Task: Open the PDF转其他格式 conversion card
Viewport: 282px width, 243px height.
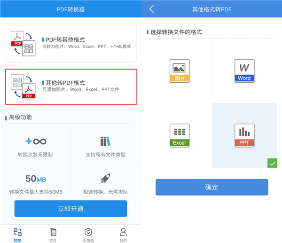Action: [70, 44]
